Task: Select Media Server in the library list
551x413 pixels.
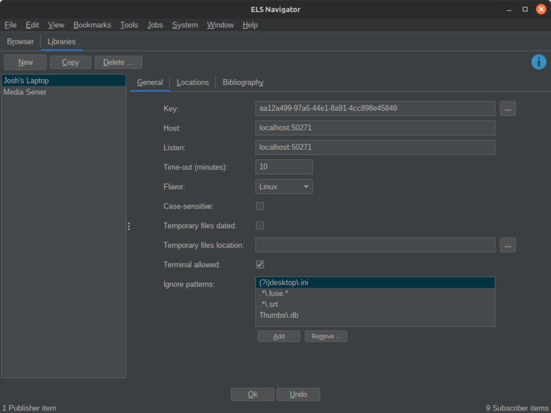Action: (x=26, y=92)
